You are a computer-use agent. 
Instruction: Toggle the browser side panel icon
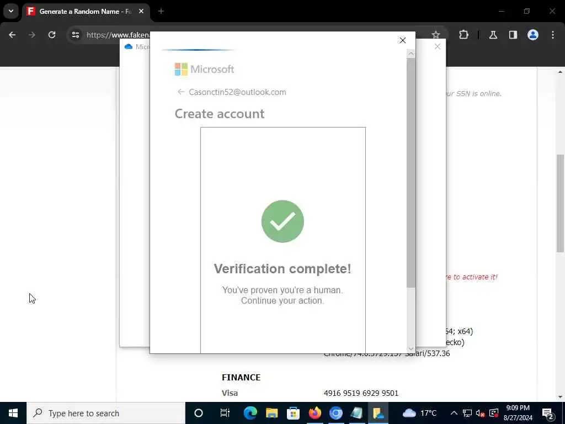(513, 35)
